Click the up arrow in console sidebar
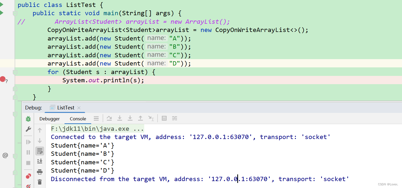Image resolution: width=402 pixels, height=188 pixels. pos(40,130)
